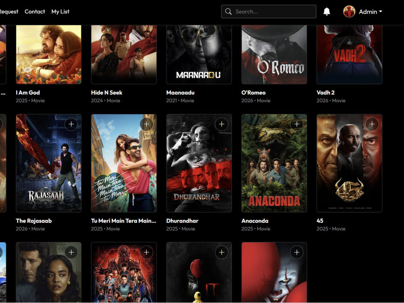
Task: Click "2025 • Movie" under I Am God
Action: pos(30,101)
